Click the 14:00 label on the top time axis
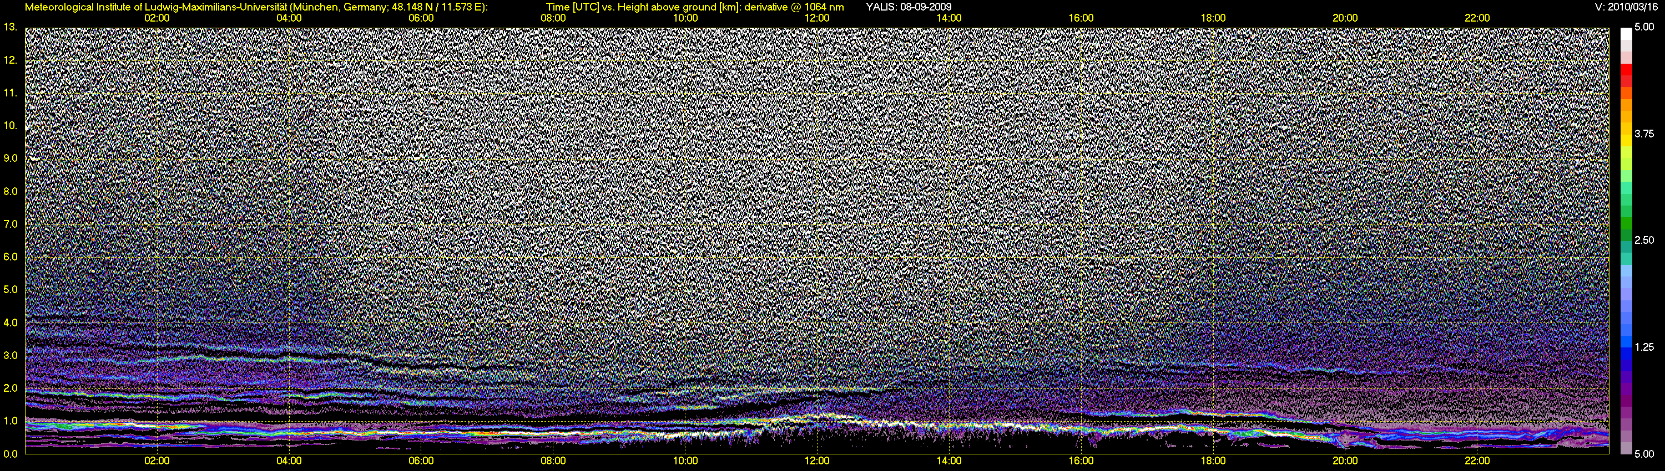Image resolution: width=1665 pixels, height=471 pixels. [x=949, y=18]
